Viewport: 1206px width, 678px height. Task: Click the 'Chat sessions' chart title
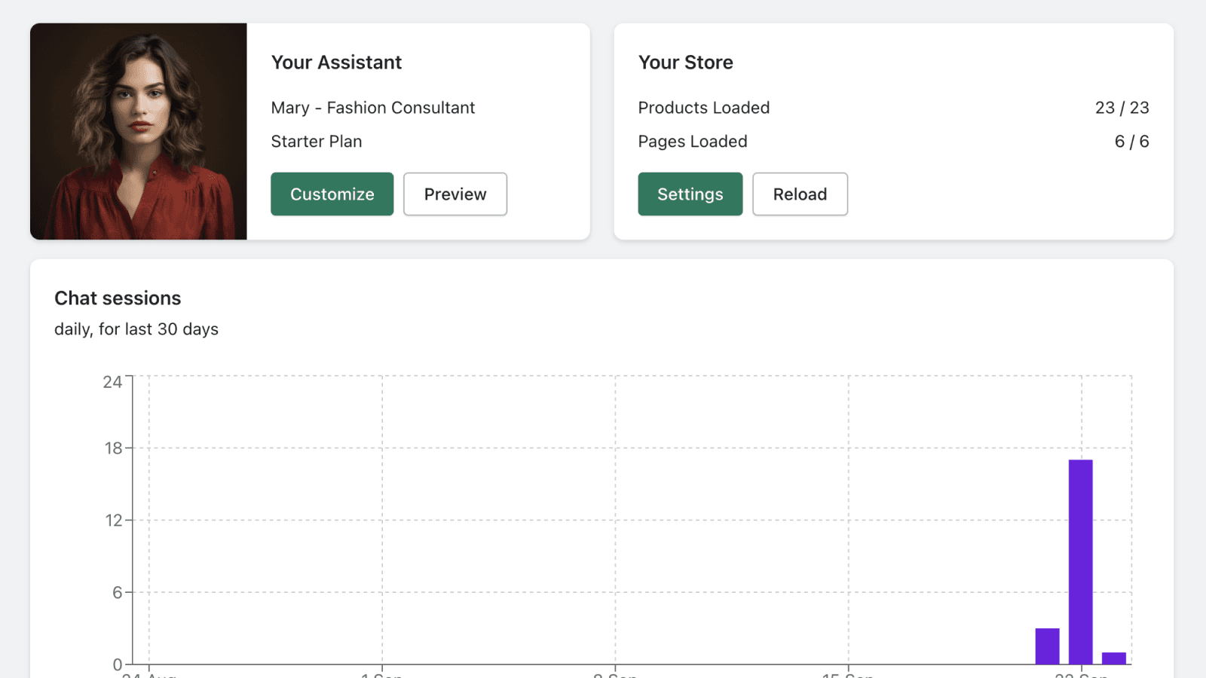pyautogui.click(x=118, y=298)
